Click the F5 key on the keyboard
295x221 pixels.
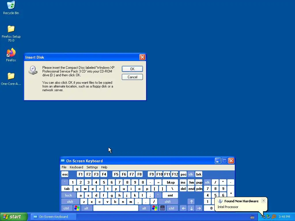[116, 174]
